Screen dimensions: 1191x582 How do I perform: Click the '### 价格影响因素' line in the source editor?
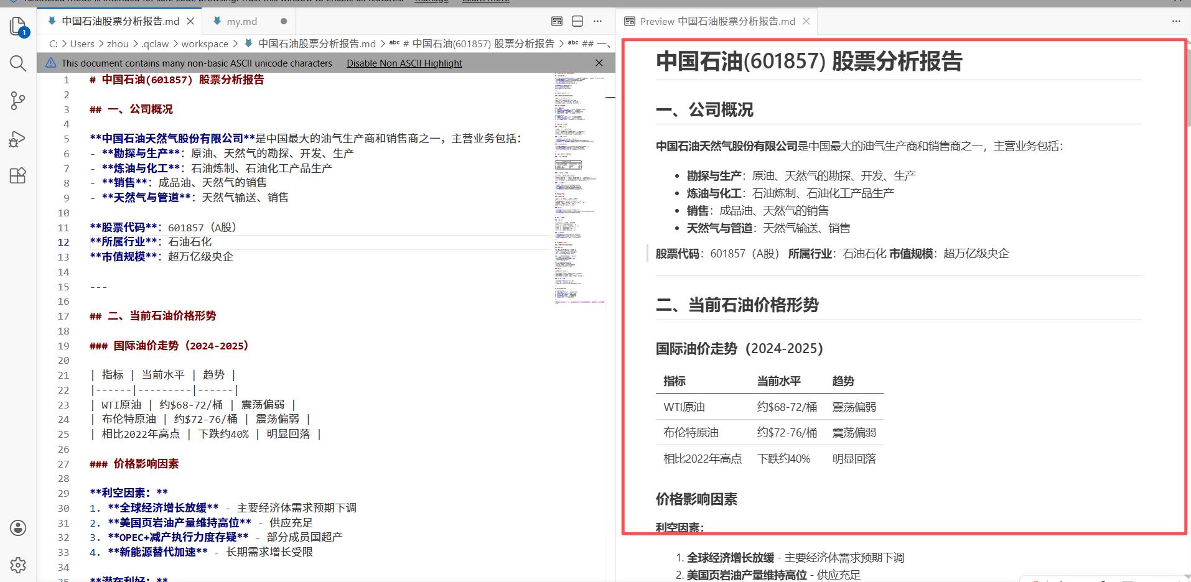(x=134, y=464)
